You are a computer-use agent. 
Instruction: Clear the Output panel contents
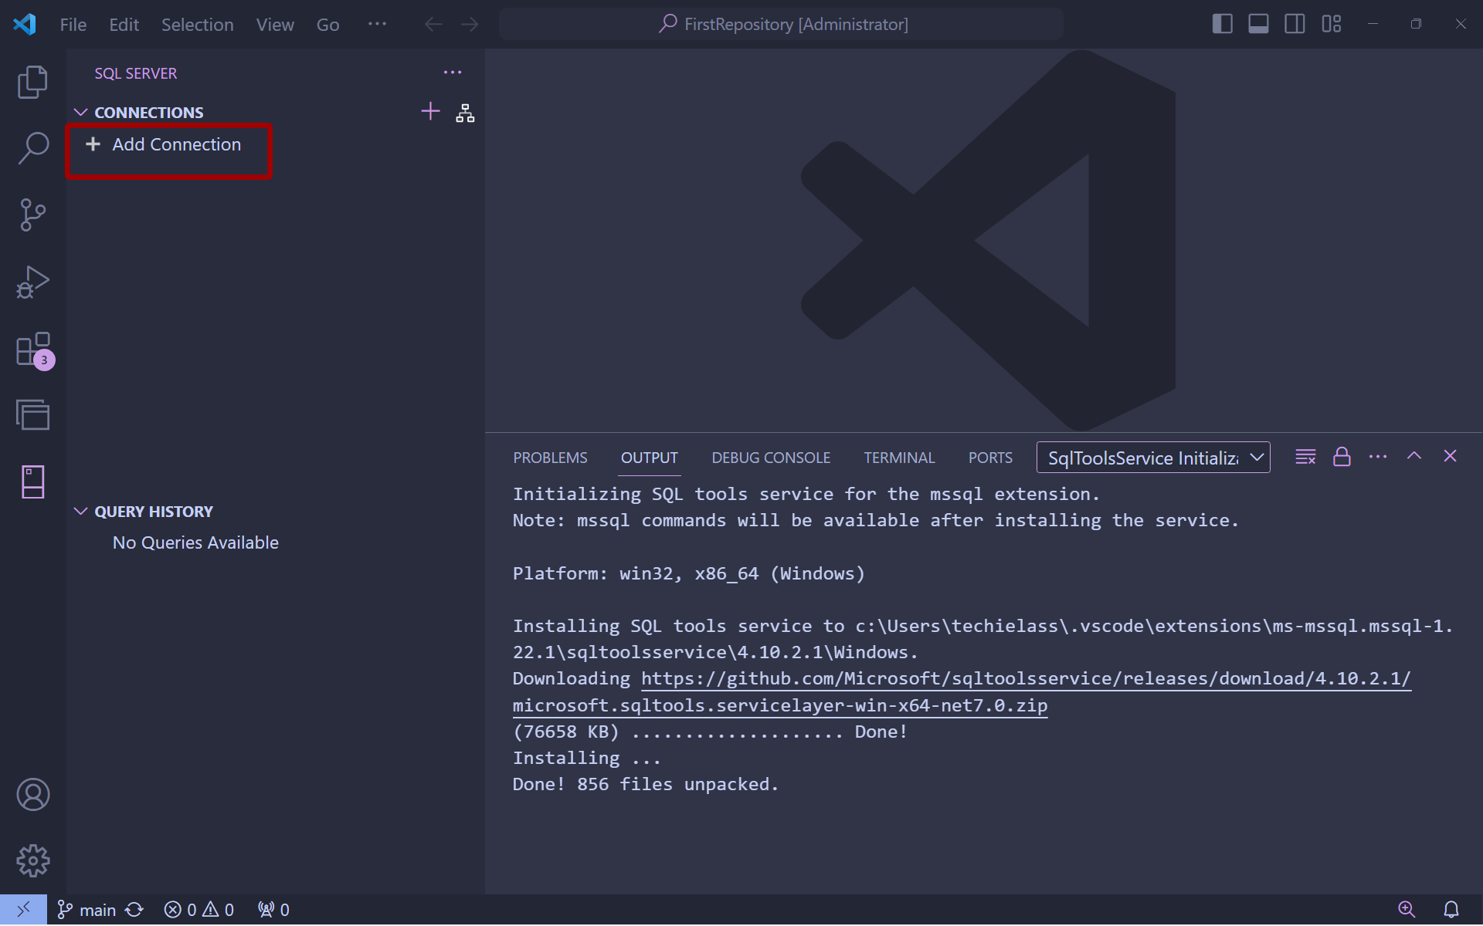1305,456
